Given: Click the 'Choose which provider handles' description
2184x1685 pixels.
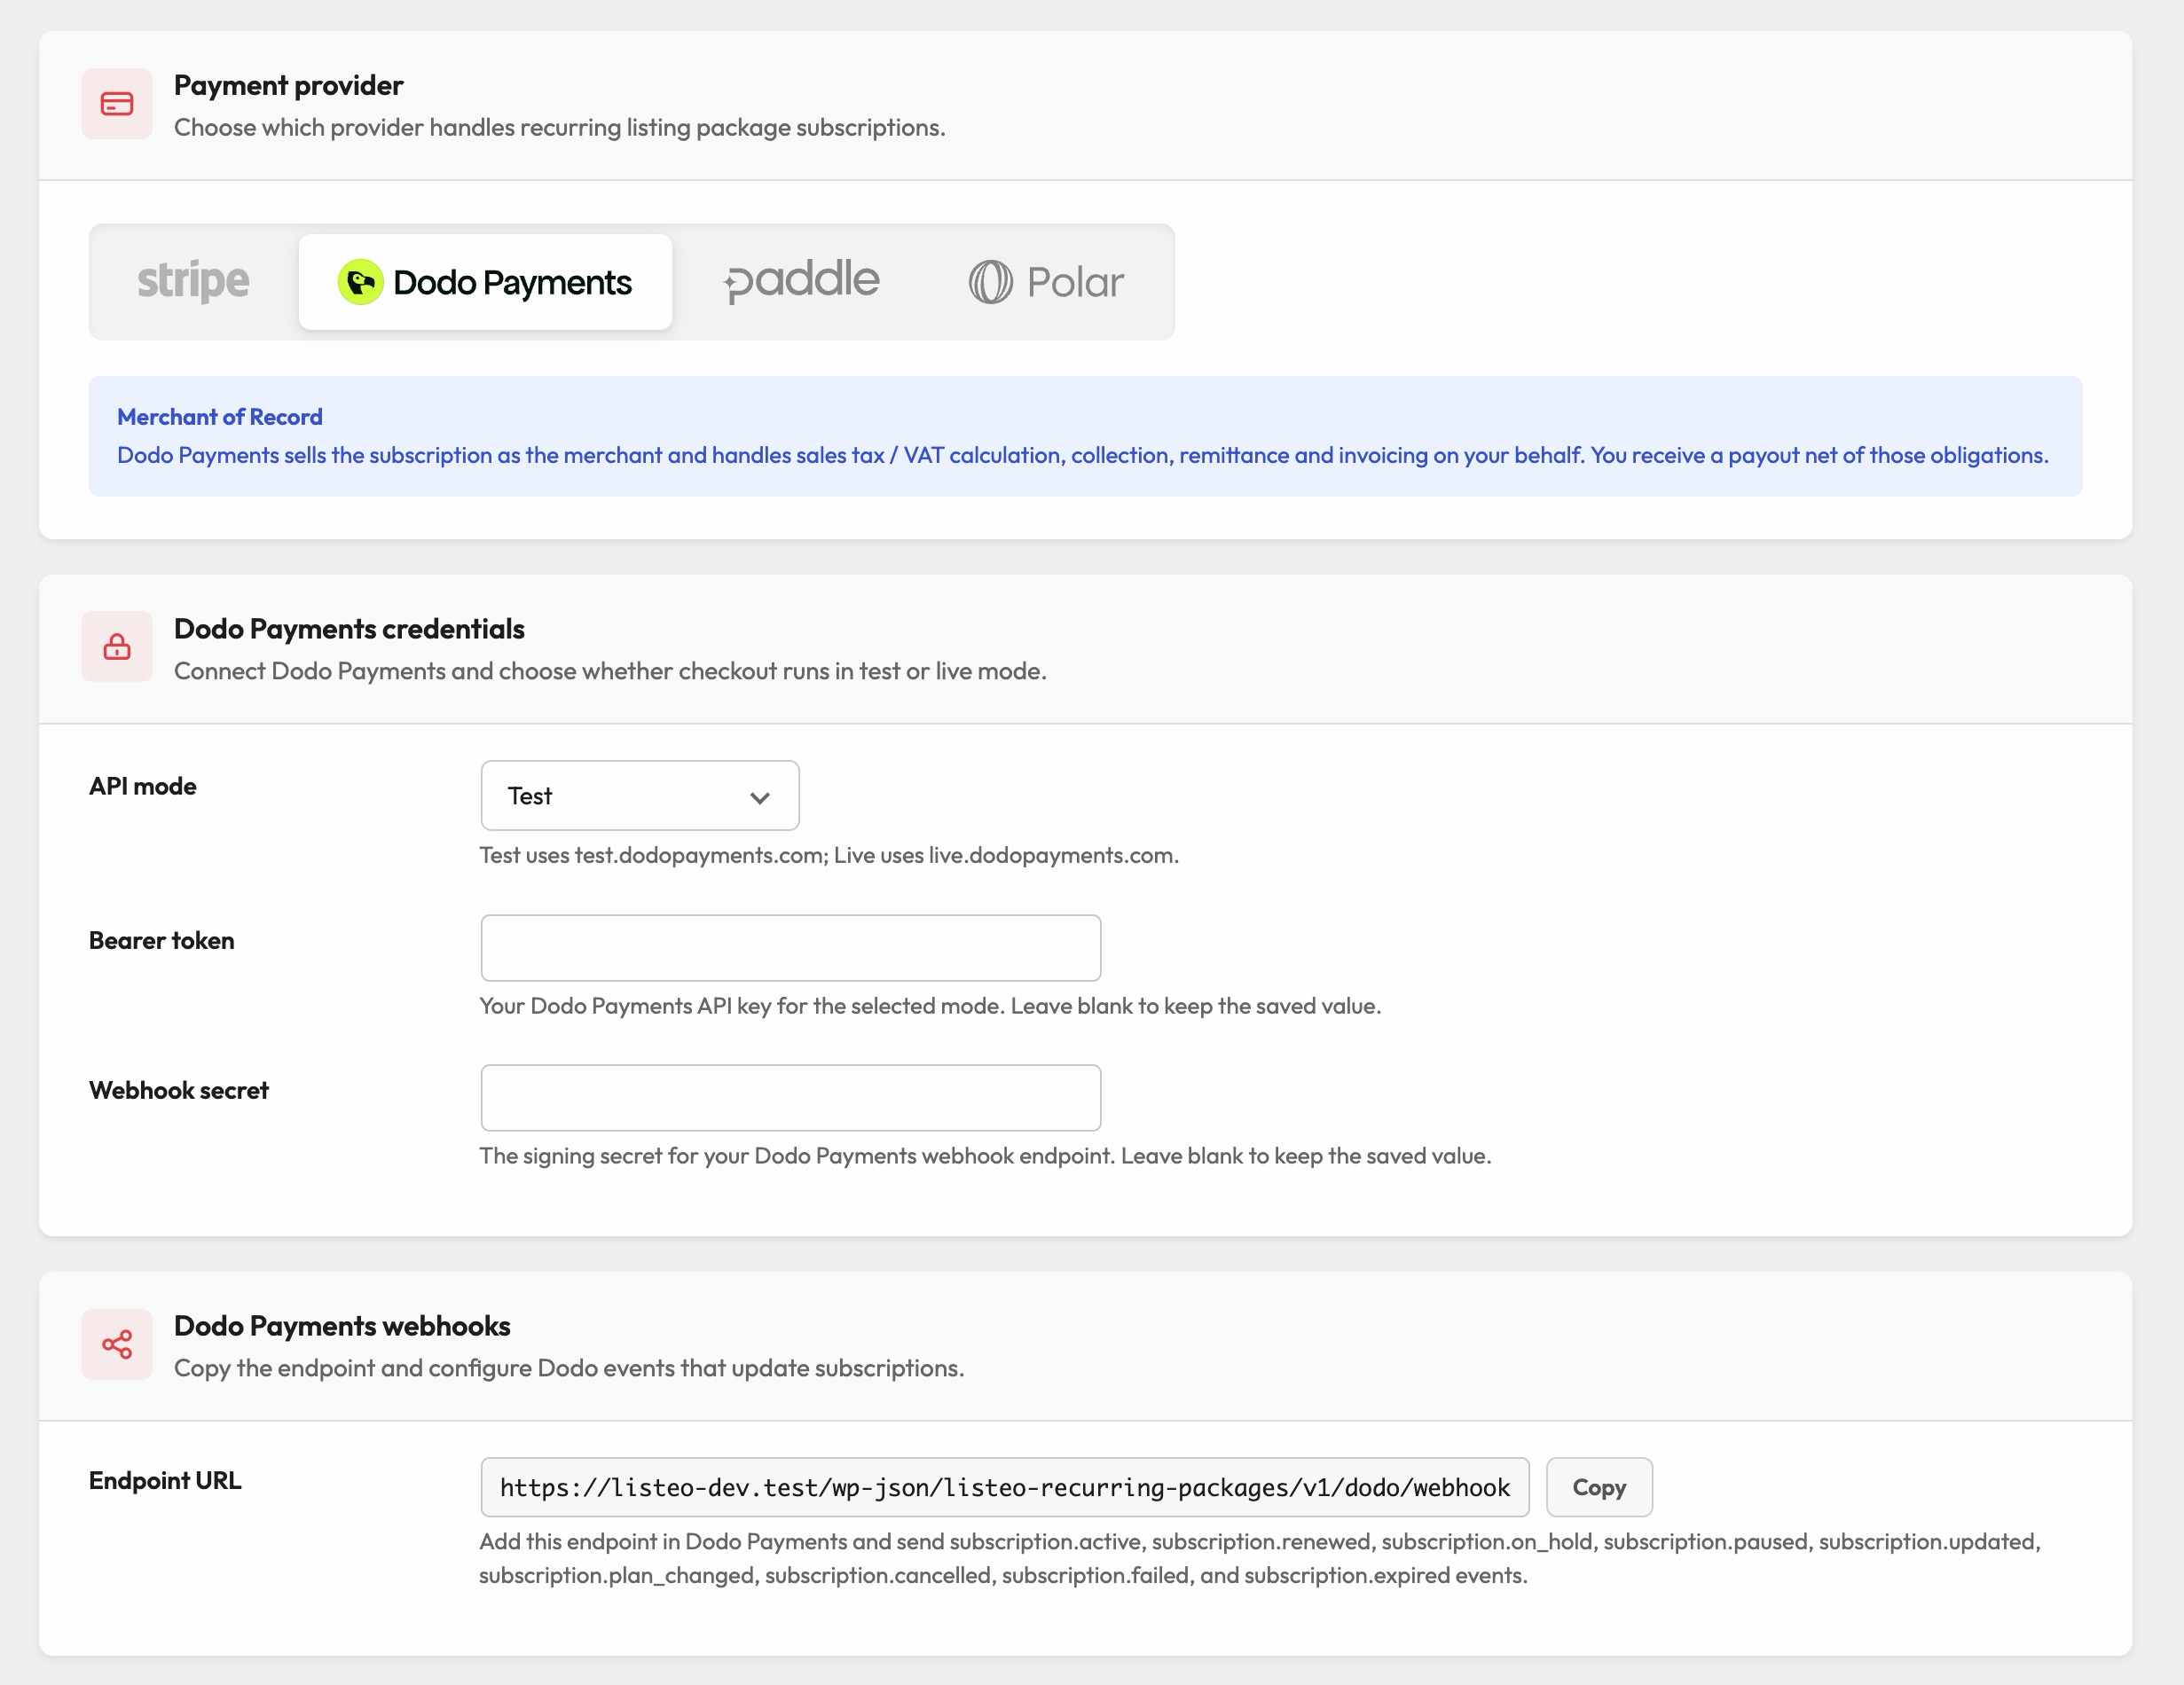Looking at the screenshot, I should click(560, 128).
